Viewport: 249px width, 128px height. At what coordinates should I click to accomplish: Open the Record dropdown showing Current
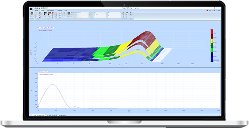point(82,17)
